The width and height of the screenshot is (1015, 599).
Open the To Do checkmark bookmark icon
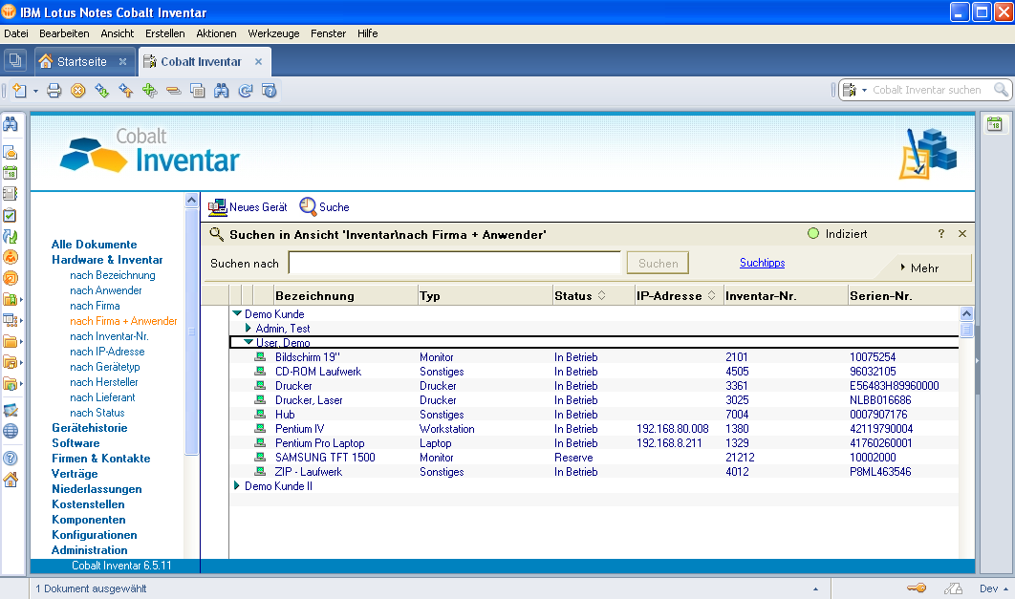[11, 215]
